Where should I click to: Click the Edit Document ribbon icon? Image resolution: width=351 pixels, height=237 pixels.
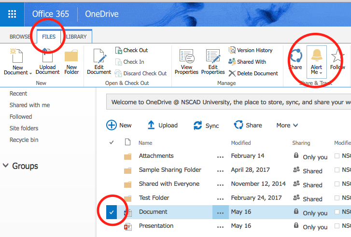(99, 56)
